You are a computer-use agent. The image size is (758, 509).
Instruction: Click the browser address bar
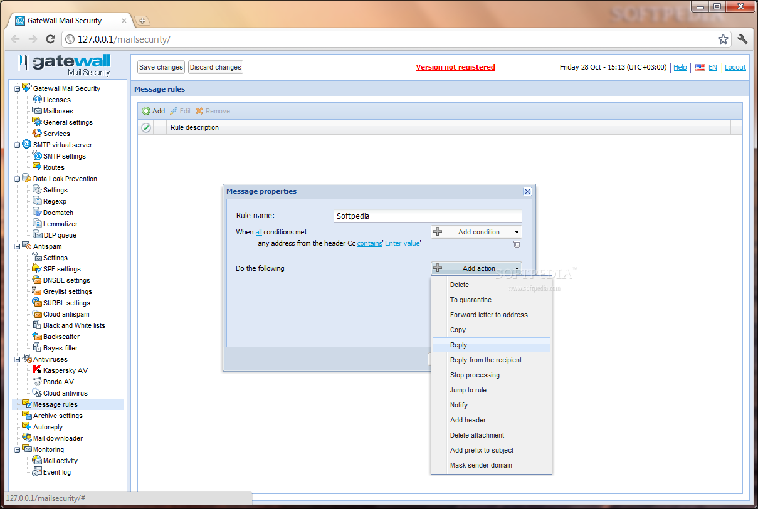point(397,39)
